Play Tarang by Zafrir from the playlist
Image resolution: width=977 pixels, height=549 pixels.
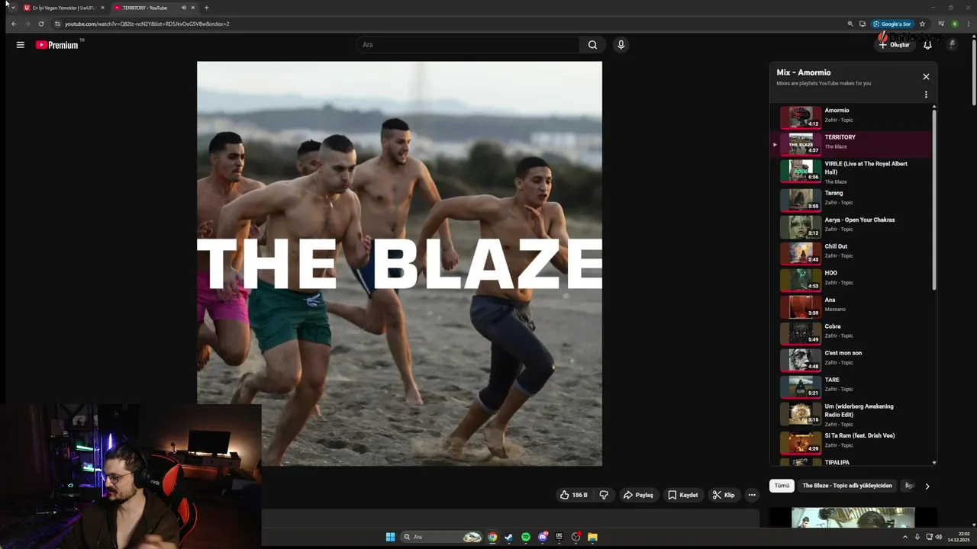click(x=851, y=199)
